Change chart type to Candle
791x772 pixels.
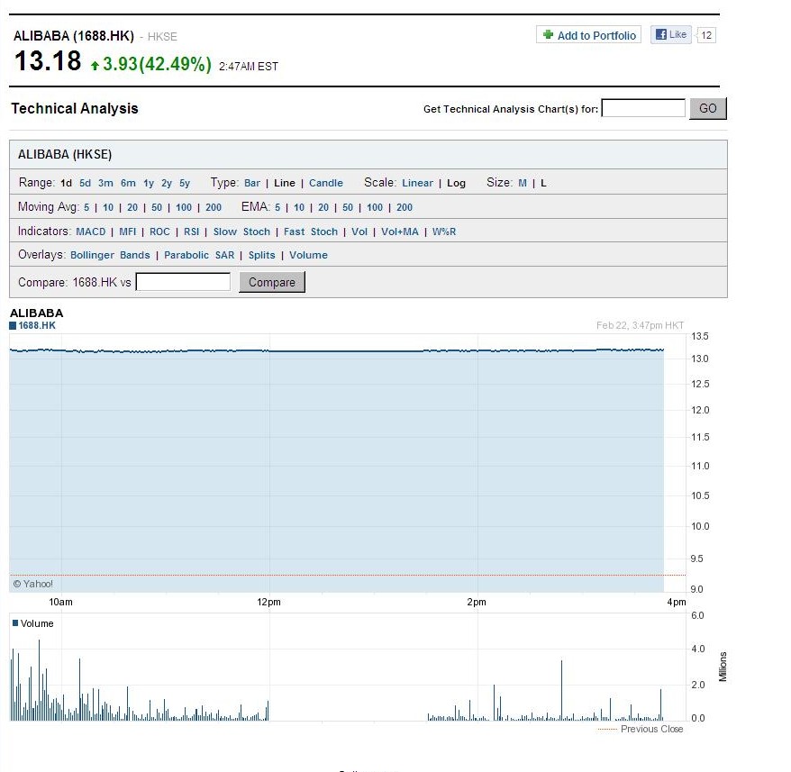coord(326,183)
